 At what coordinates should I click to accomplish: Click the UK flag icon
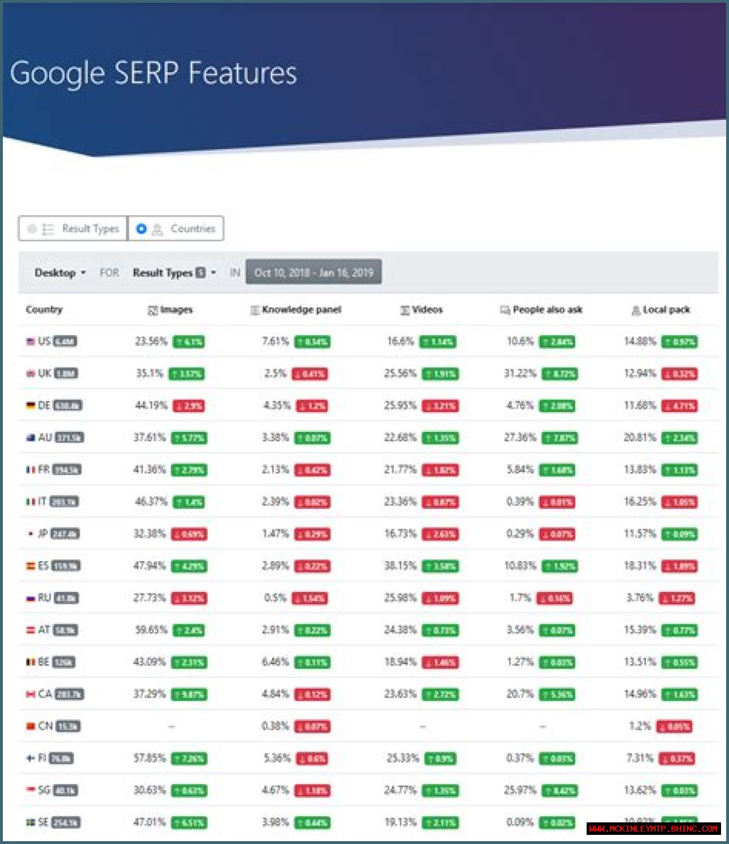point(31,373)
